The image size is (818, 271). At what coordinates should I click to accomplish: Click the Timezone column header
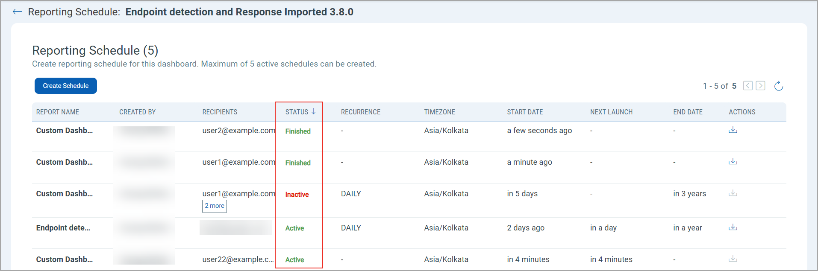(439, 112)
